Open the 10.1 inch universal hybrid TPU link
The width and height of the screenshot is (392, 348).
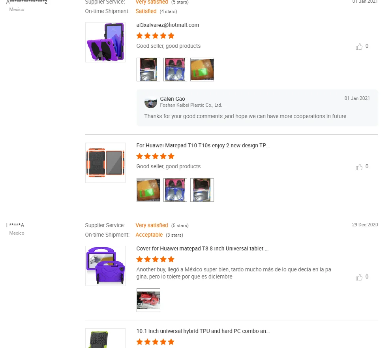[203, 331]
